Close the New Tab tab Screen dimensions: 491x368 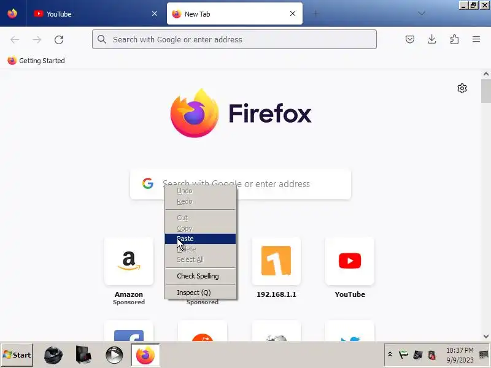[x=293, y=13]
